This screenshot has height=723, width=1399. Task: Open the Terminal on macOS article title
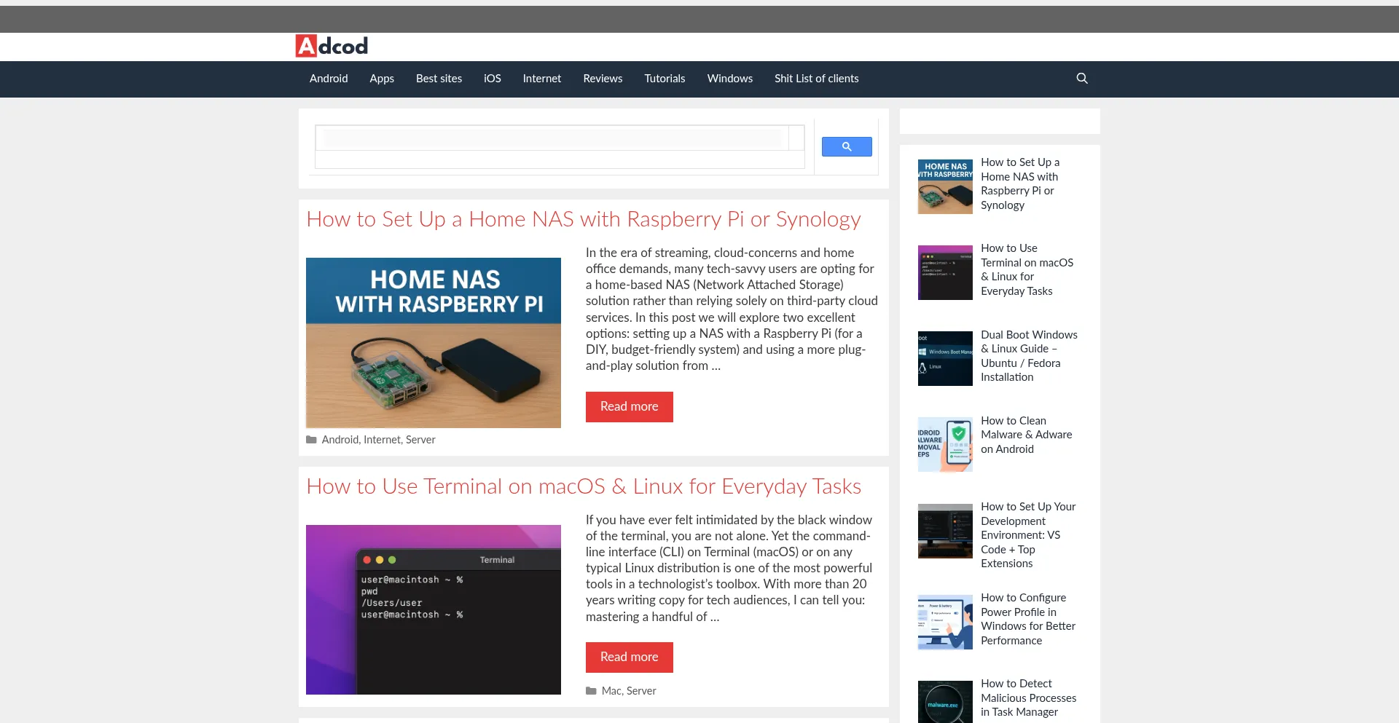(x=583, y=486)
